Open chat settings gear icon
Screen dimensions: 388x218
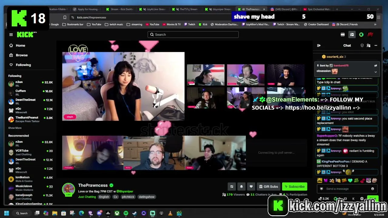point(362,199)
